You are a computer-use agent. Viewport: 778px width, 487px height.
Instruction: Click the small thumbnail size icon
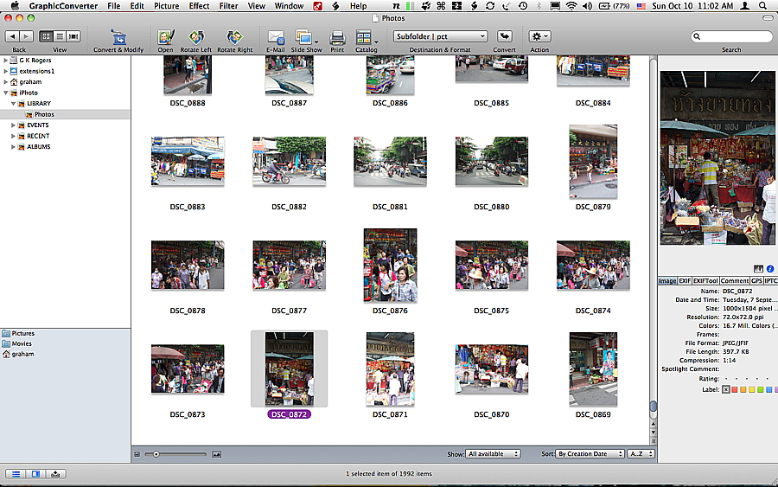click(x=137, y=454)
